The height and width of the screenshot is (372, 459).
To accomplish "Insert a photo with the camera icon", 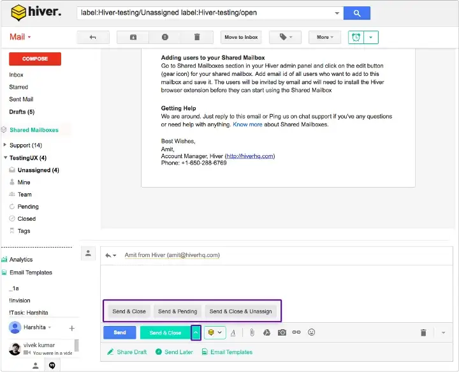I will tap(282, 332).
